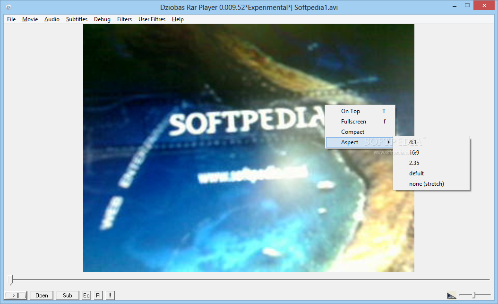Choose On Top in context menu

tap(360, 111)
